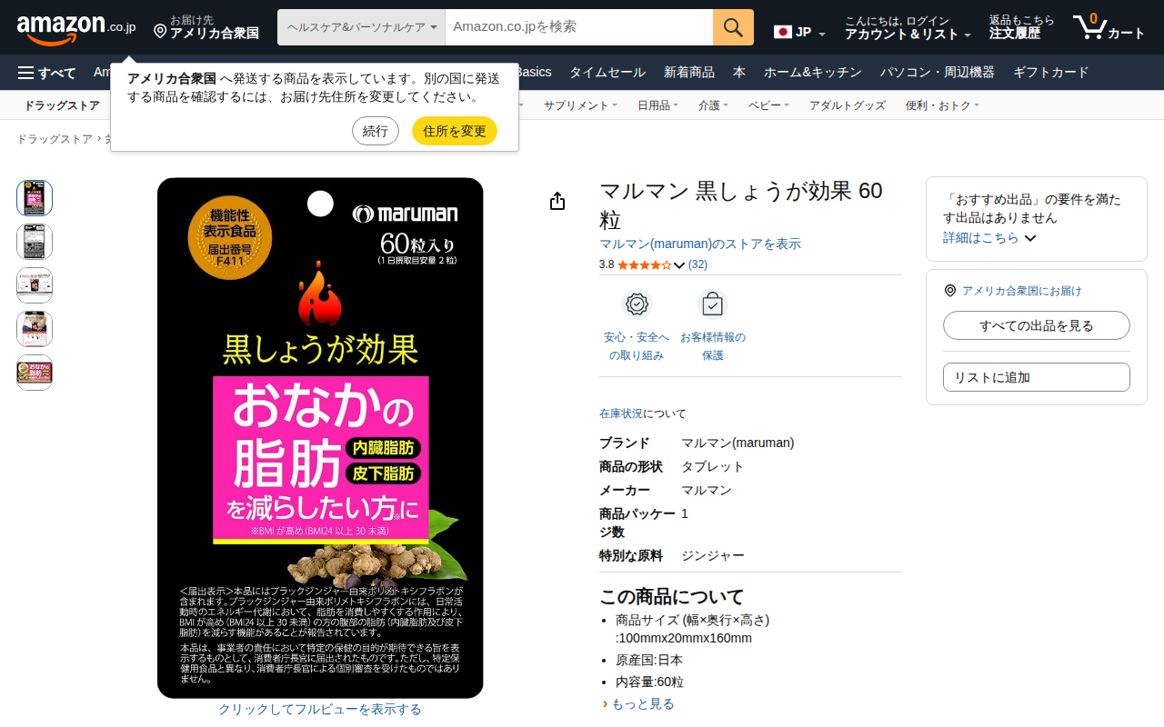Open the shopping cart icon
The height and width of the screenshot is (727, 1164).
[1088, 26]
